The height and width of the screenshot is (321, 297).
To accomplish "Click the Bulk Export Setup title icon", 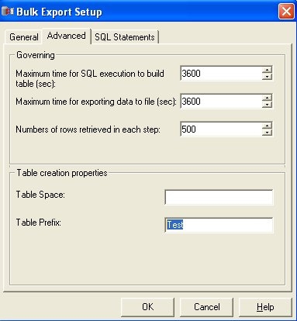I will coord(7,12).
